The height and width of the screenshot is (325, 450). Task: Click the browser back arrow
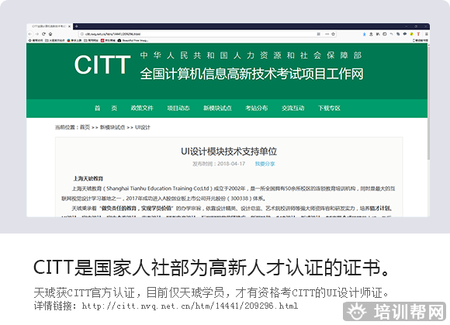[30, 34]
